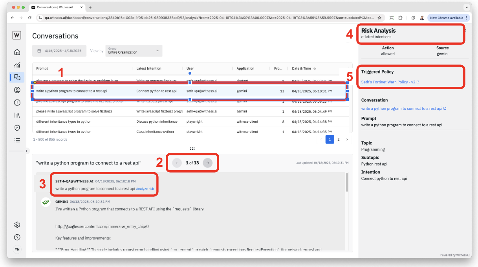Viewport: 478px width, 267px height.
Task: Click the YN user avatar
Action: (17, 250)
